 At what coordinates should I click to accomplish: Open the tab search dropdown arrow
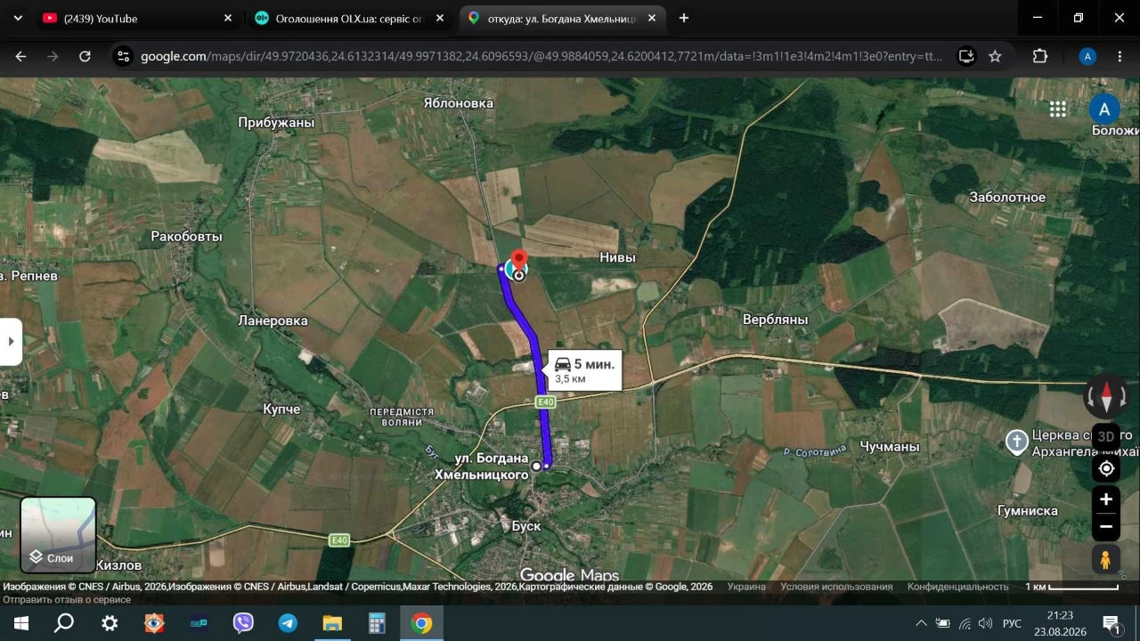pos(18,18)
